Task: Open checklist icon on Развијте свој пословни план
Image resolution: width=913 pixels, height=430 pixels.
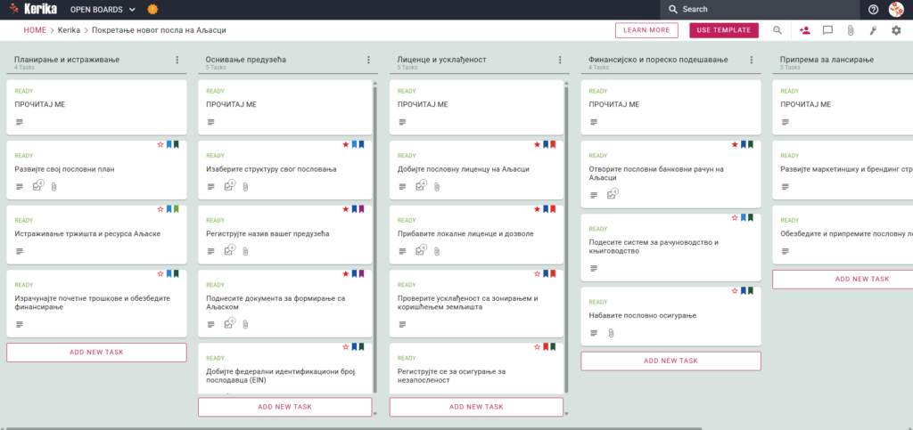Action: click(x=38, y=186)
